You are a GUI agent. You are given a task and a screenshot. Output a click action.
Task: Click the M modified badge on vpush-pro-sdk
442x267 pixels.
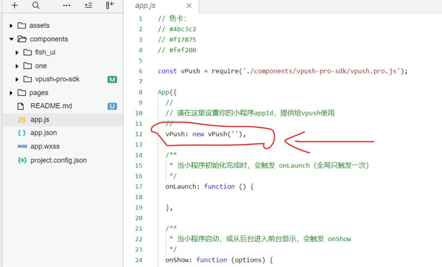tap(112, 80)
